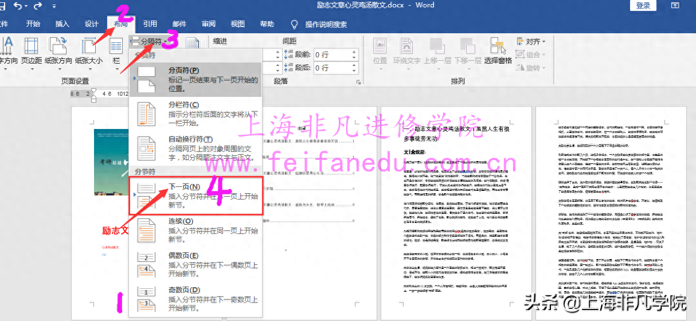Decrease 段后 spacing with down arrow
The width and height of the screenshot is (696, 321).
[x=354, y=71]
